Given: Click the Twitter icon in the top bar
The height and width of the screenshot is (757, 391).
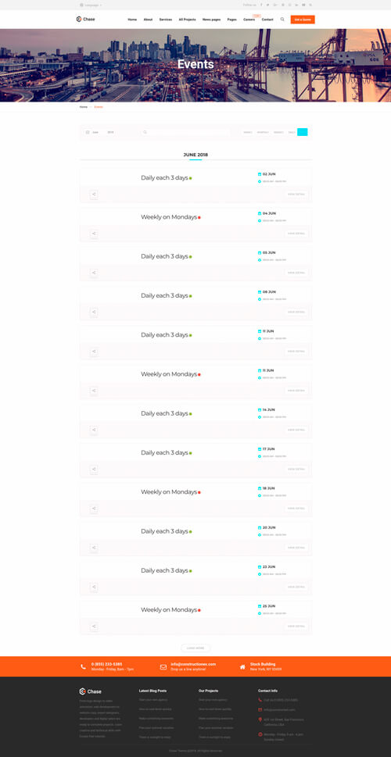Looking at the screenshot, I should (x=268, y=5).
